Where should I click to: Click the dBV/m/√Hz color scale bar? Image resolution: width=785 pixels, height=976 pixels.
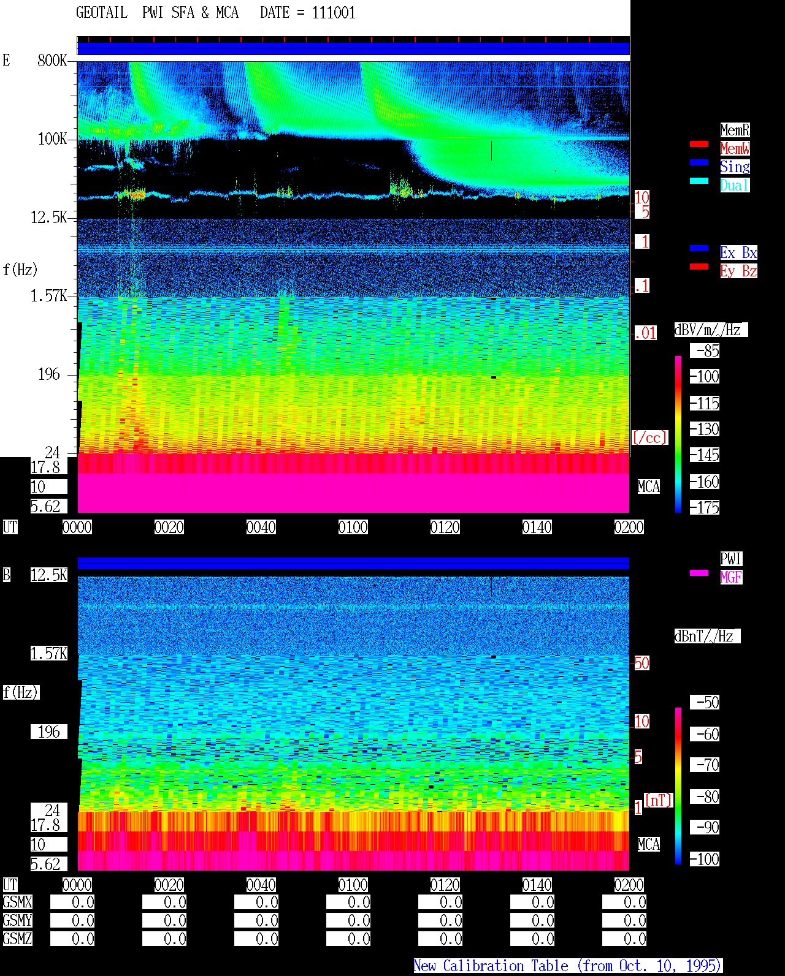(678, 434)
